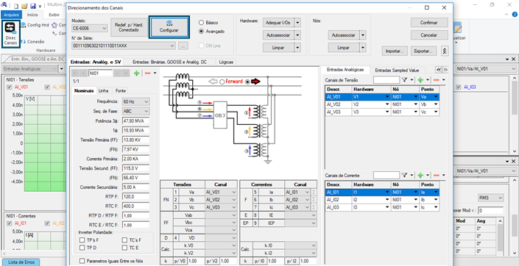Open the Linha tab

tap(104, 90)
